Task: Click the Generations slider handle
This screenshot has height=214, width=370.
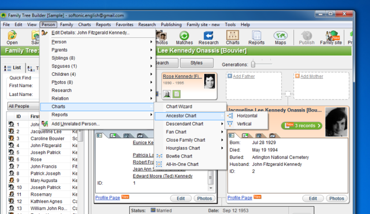Action: pos(253,64)
